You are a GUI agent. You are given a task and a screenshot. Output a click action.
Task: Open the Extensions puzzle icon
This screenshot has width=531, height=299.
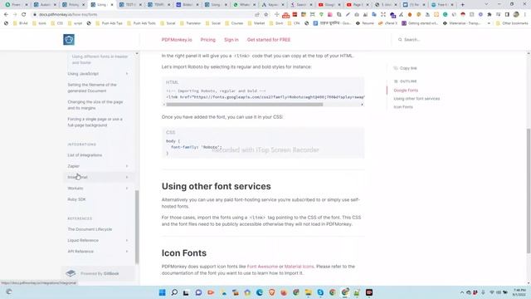490,15
